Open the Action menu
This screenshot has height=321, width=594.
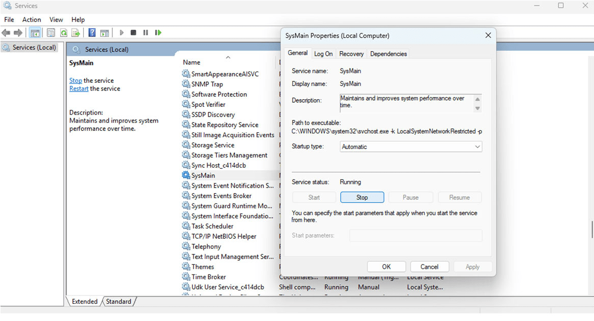(32, 20)
